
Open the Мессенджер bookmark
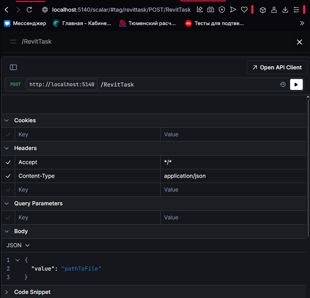[x=25, y=23]
